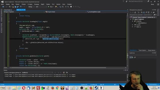Screen dimensions: 160x90
Task: Click the Home icon in Solution Explorer
Action: [135, 12]
